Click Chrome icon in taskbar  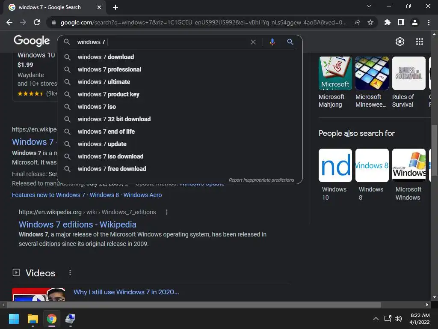tap(52, 319)
